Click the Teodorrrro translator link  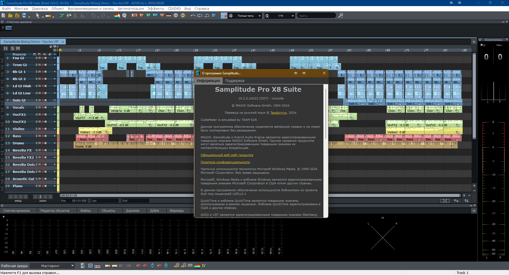coord(278,113)
